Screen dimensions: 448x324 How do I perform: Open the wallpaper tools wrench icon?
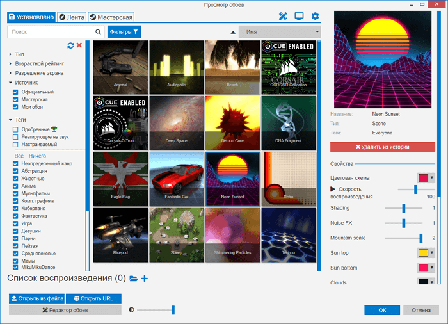coord(283,16)
